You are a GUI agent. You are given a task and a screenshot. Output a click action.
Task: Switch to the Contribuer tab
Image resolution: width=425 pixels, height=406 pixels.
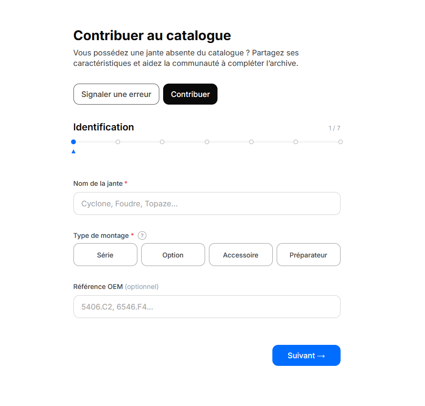coord(190,94)
